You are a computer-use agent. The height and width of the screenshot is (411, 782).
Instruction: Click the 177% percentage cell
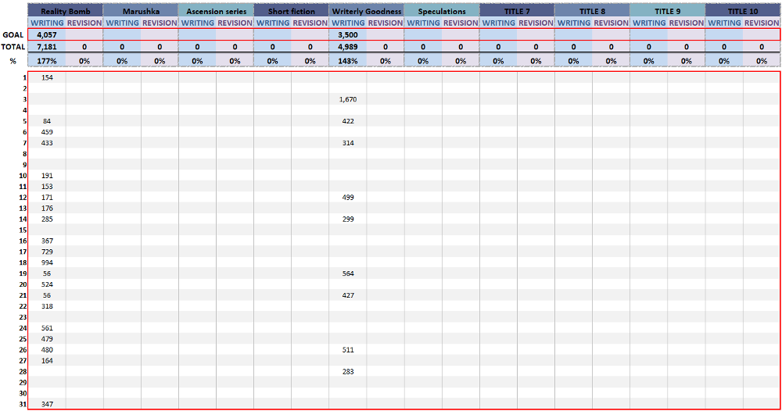(47, 60)
